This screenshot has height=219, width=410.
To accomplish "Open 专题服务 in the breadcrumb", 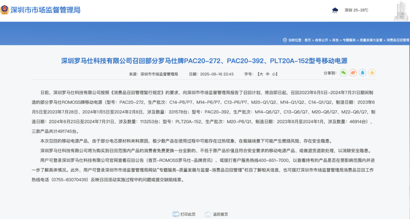I will [349, 40].
